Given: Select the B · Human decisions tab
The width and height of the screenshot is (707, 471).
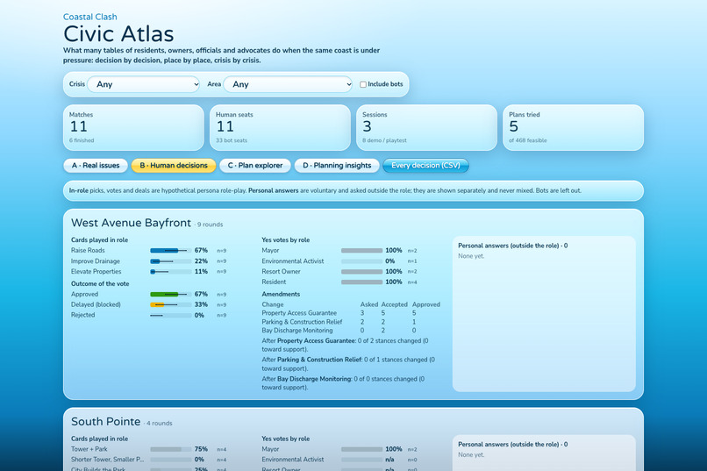Looking at the screenshot, I should click(x=174, y=166).
